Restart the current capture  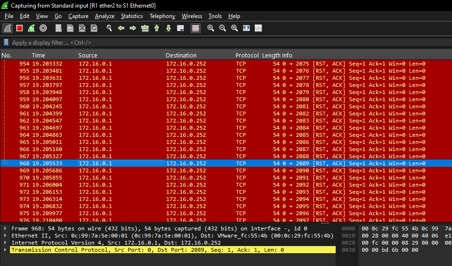pos(31,28)
